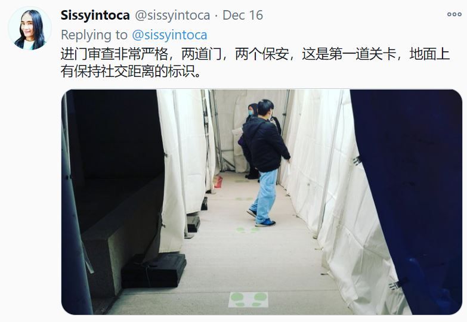Open the bold Sissyintoca display name

95,15
